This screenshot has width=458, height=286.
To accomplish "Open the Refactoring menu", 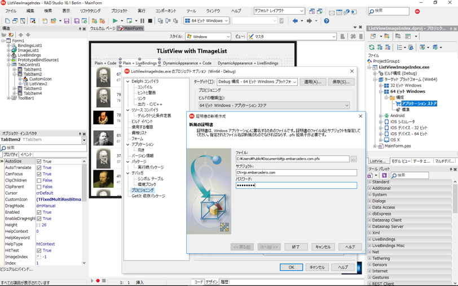I will click(90, 11).
